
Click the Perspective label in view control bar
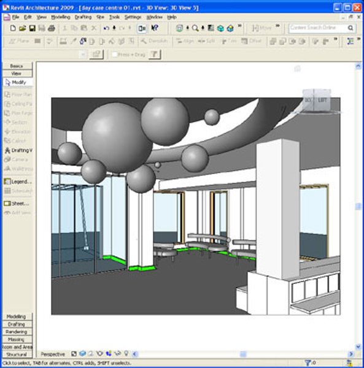[x=53, y=354]
